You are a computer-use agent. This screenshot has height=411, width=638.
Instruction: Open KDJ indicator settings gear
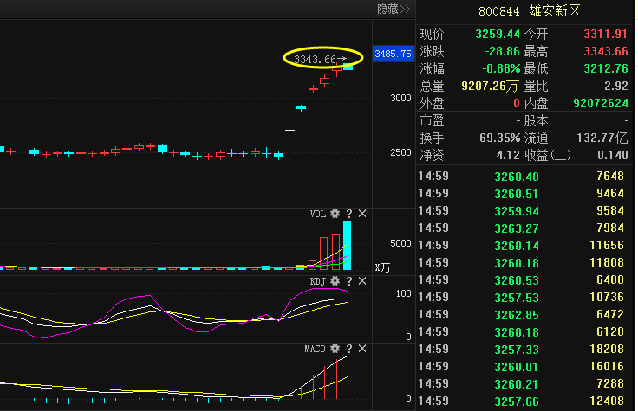pos(335,281)
